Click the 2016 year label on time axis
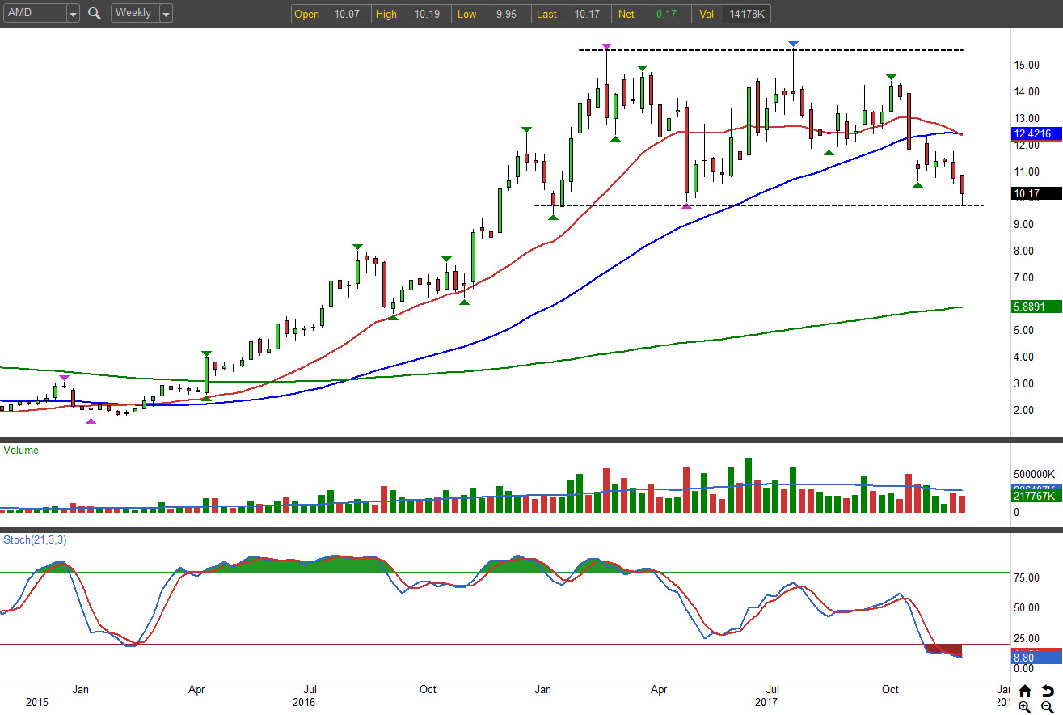Screen dimensions: 1063x715 tap(304, 702)
